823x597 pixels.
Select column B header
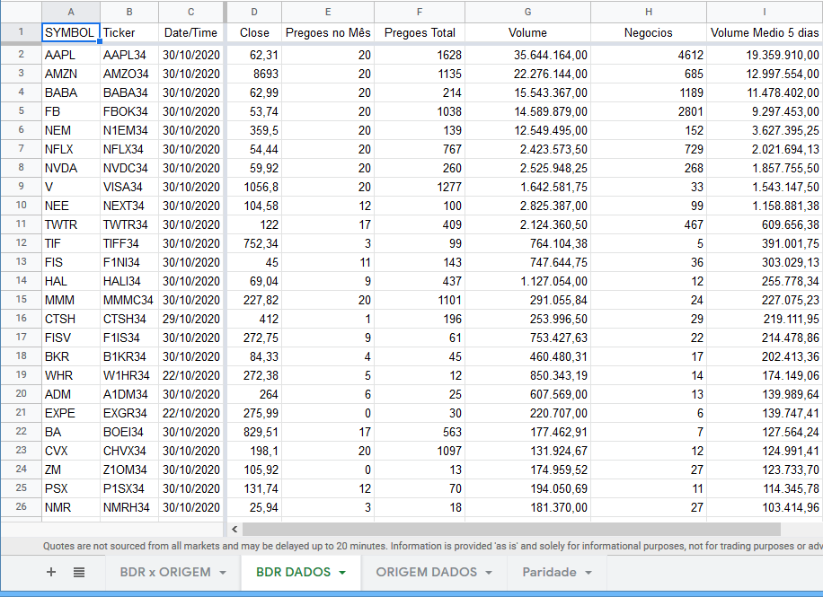(129, 12)
